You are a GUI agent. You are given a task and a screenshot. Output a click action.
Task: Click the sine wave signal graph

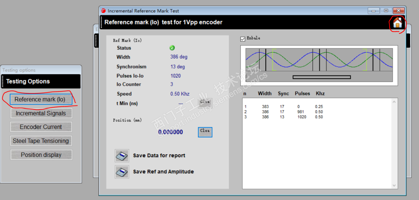coord(319,60)
